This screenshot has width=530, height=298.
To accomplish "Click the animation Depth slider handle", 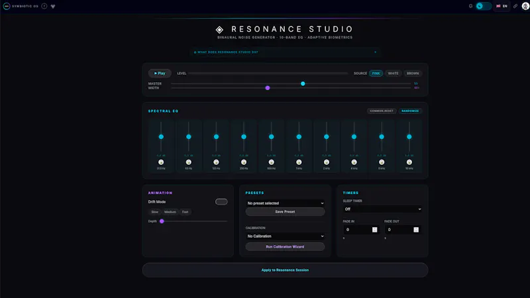I will coord(162,221).
